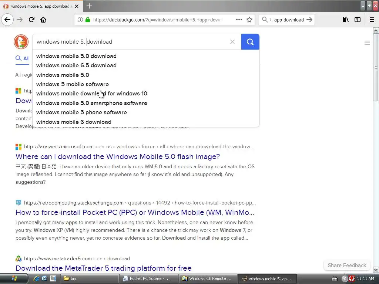Image resolution: width=379 pixels, height=284 pixels.
Task: Click the vertical scrollbar thumb
Action: (376, 68)
